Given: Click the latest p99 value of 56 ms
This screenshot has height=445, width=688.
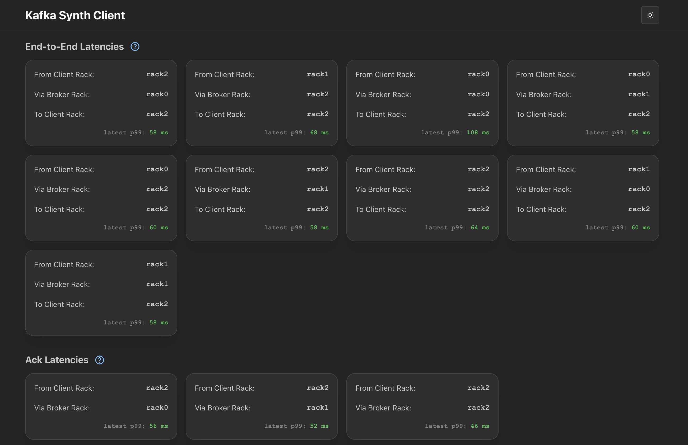Looking at the screenshot, I should click(159, 426).
